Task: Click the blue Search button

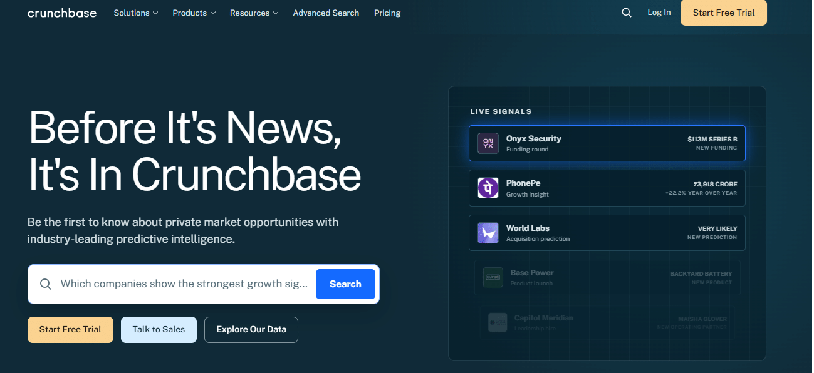Action: (345, 284)
